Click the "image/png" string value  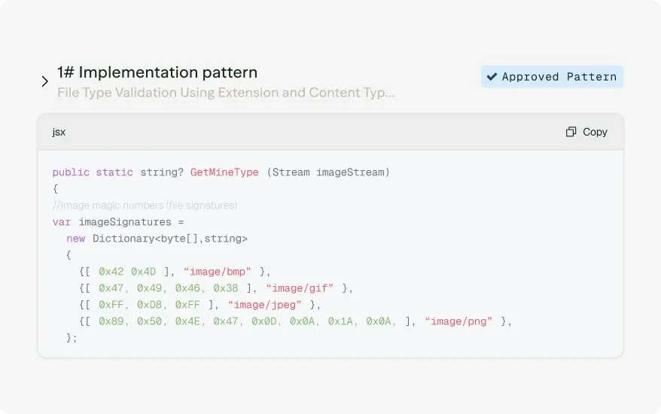pyautogui.click(x=458, y=321)
